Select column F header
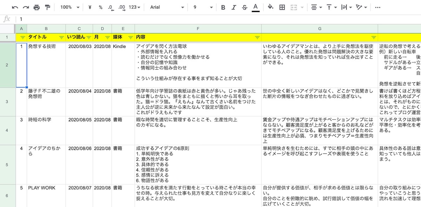This screenshot has width=421, height=207. coord(198,28)
